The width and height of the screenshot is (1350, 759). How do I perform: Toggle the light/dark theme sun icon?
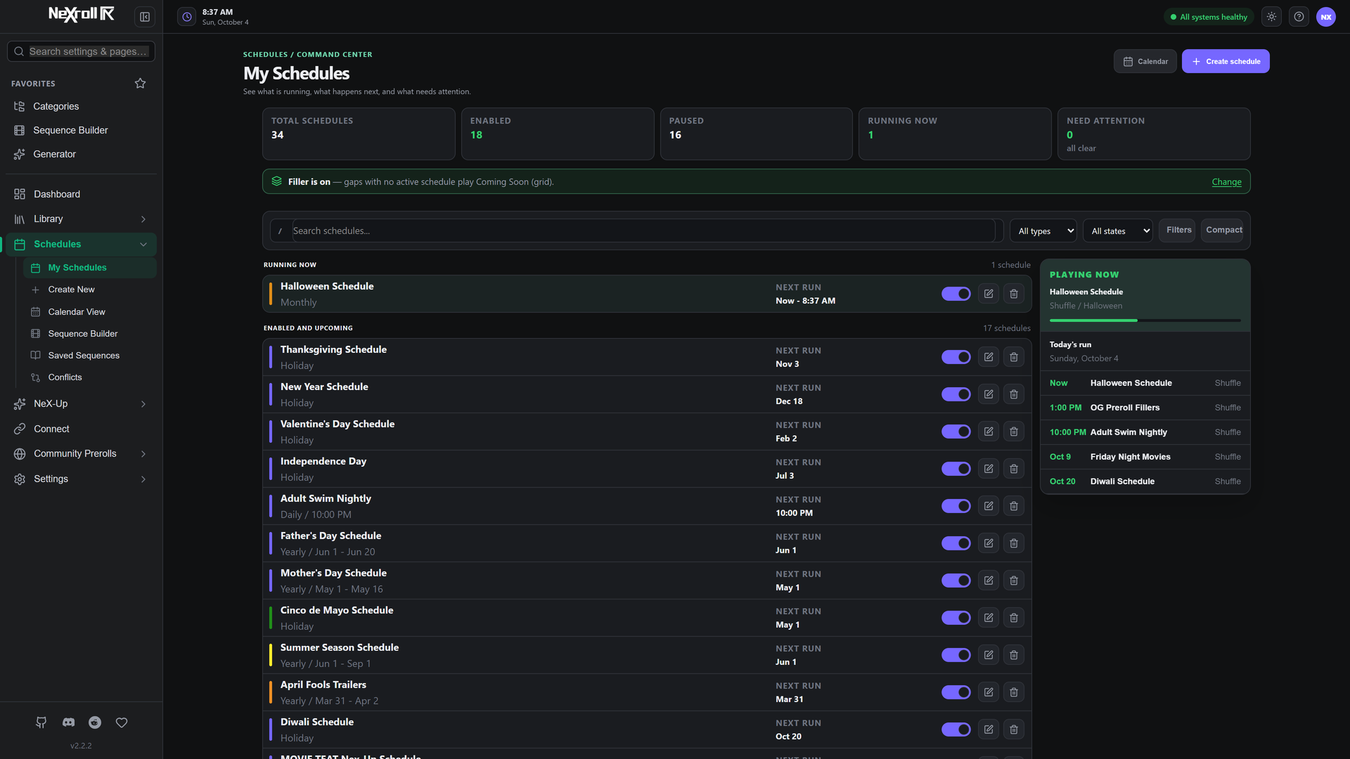1271,17
